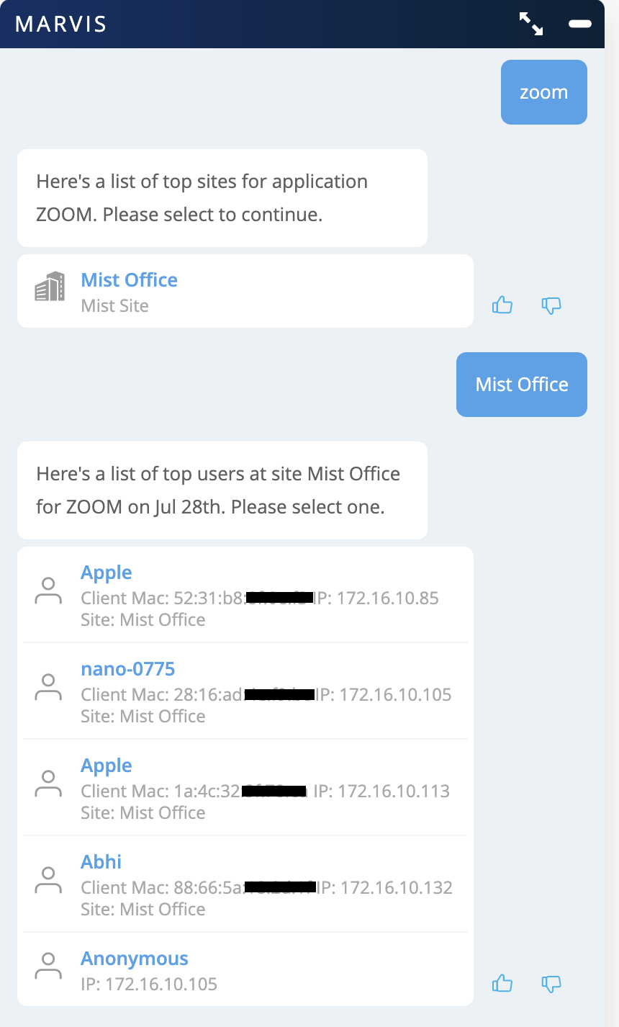Click the sent "zoom" message bubble
Viewport: 619px width, 1027px height.
(x=543, y=92)
